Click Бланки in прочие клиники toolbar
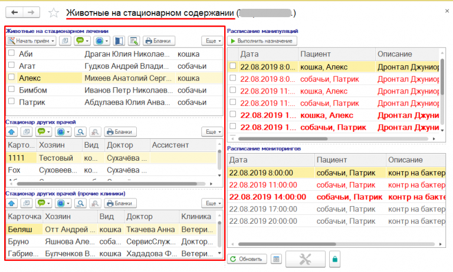The height and width of the screenshot is (272, 453). [120, 203]
